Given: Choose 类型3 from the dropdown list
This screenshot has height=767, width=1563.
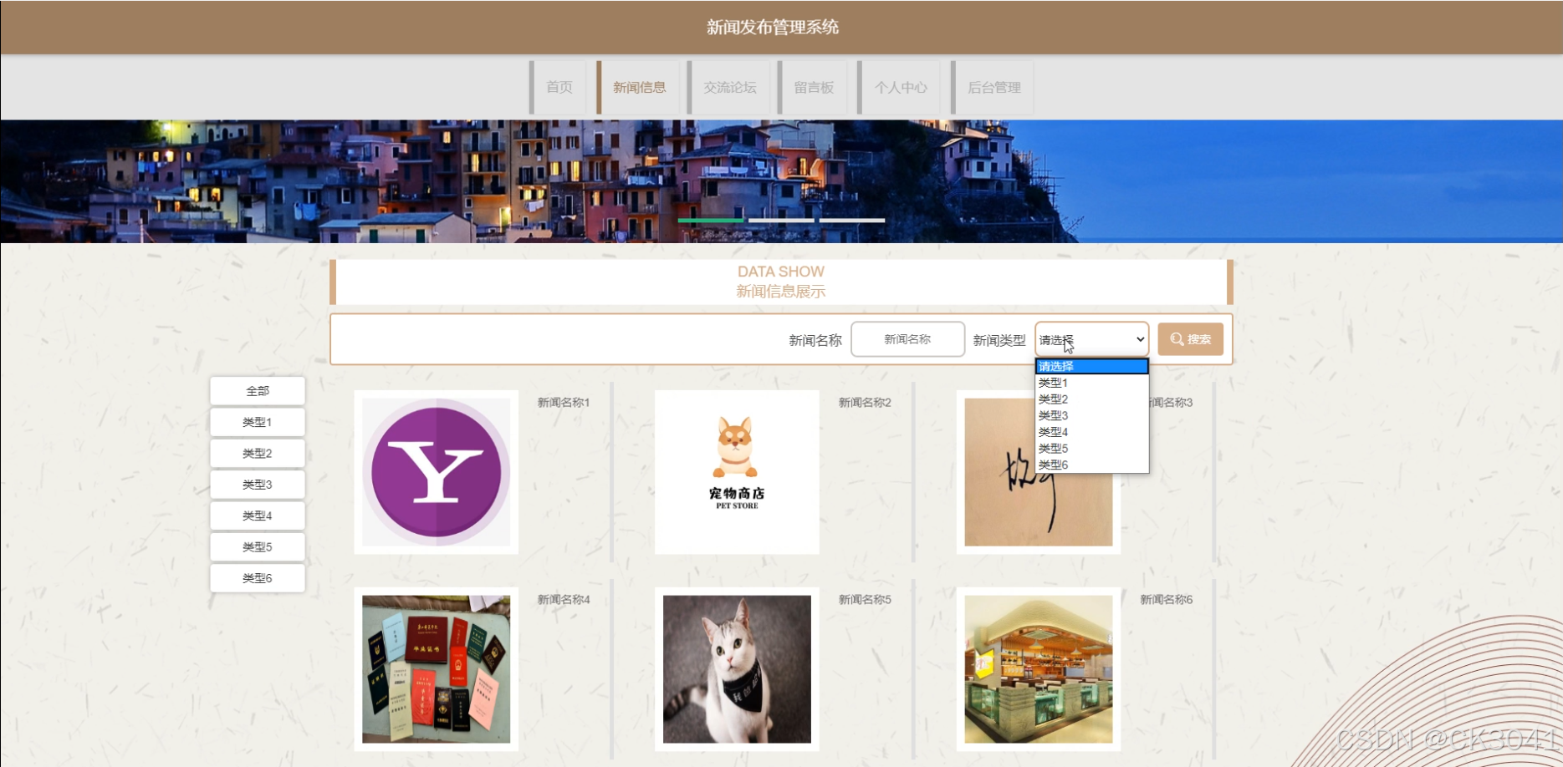Looking at the screenshot, I should 1091,415.
